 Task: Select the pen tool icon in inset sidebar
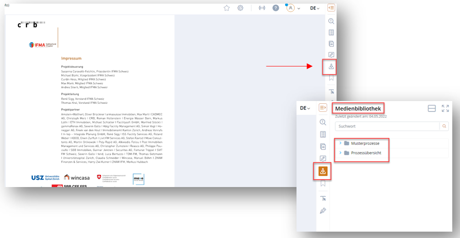coord(323,211)
